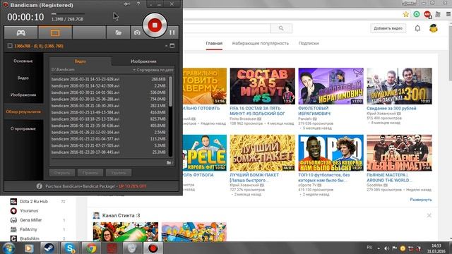Show hidden system tray icons arrow
452x254 pixels.
tap(379, 248)
